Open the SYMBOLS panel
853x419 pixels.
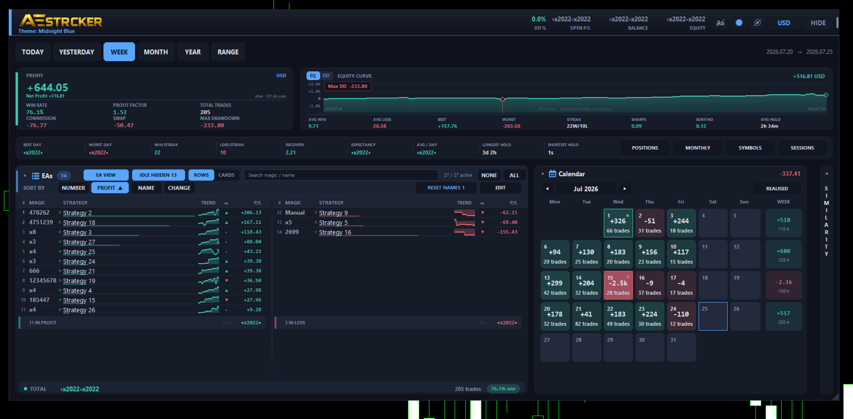750,148
